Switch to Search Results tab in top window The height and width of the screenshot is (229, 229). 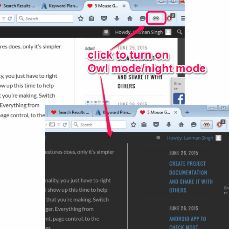[x=19, y=6]
